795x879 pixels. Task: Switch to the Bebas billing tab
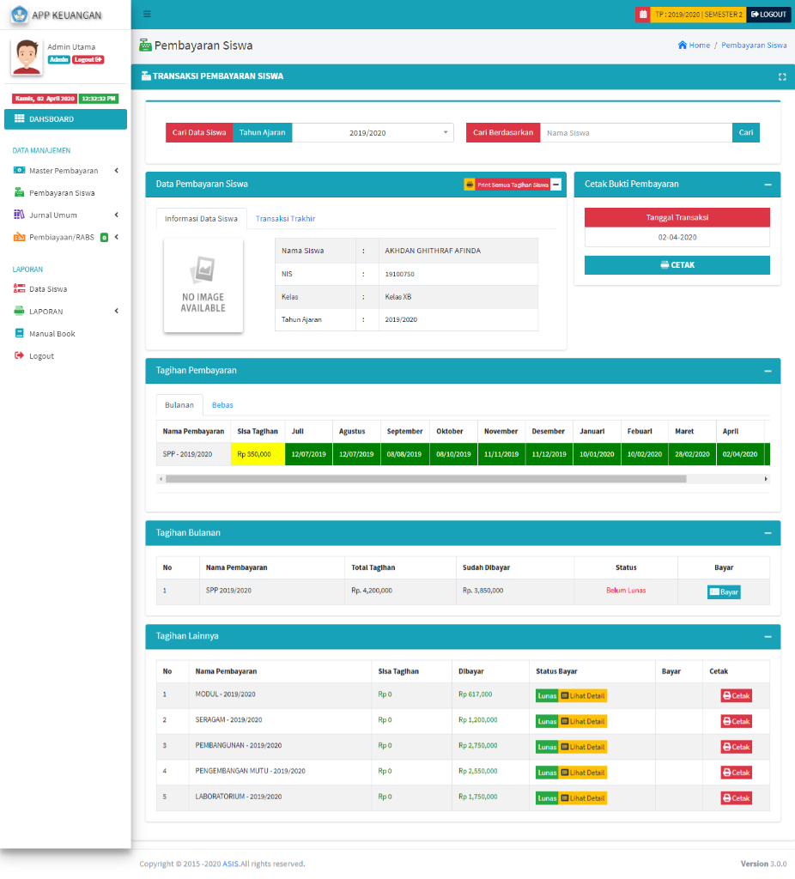coord(222,405)
